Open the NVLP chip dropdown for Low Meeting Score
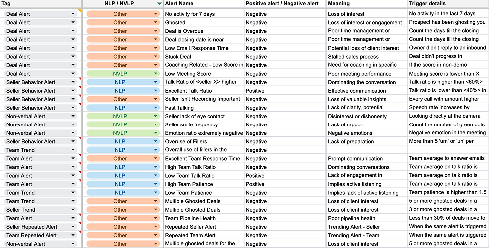 (155, 74)
